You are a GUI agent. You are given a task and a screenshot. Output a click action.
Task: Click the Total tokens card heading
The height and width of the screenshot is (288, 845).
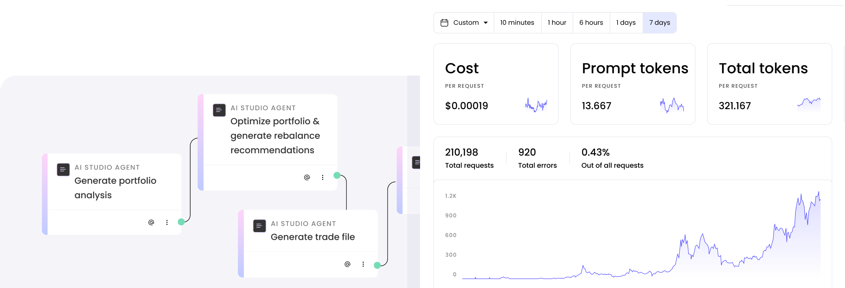coord(763,68)
